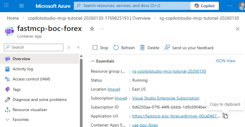Collapse the Essentials section
The image size is (245, 127).
click(x=103, y=61)
